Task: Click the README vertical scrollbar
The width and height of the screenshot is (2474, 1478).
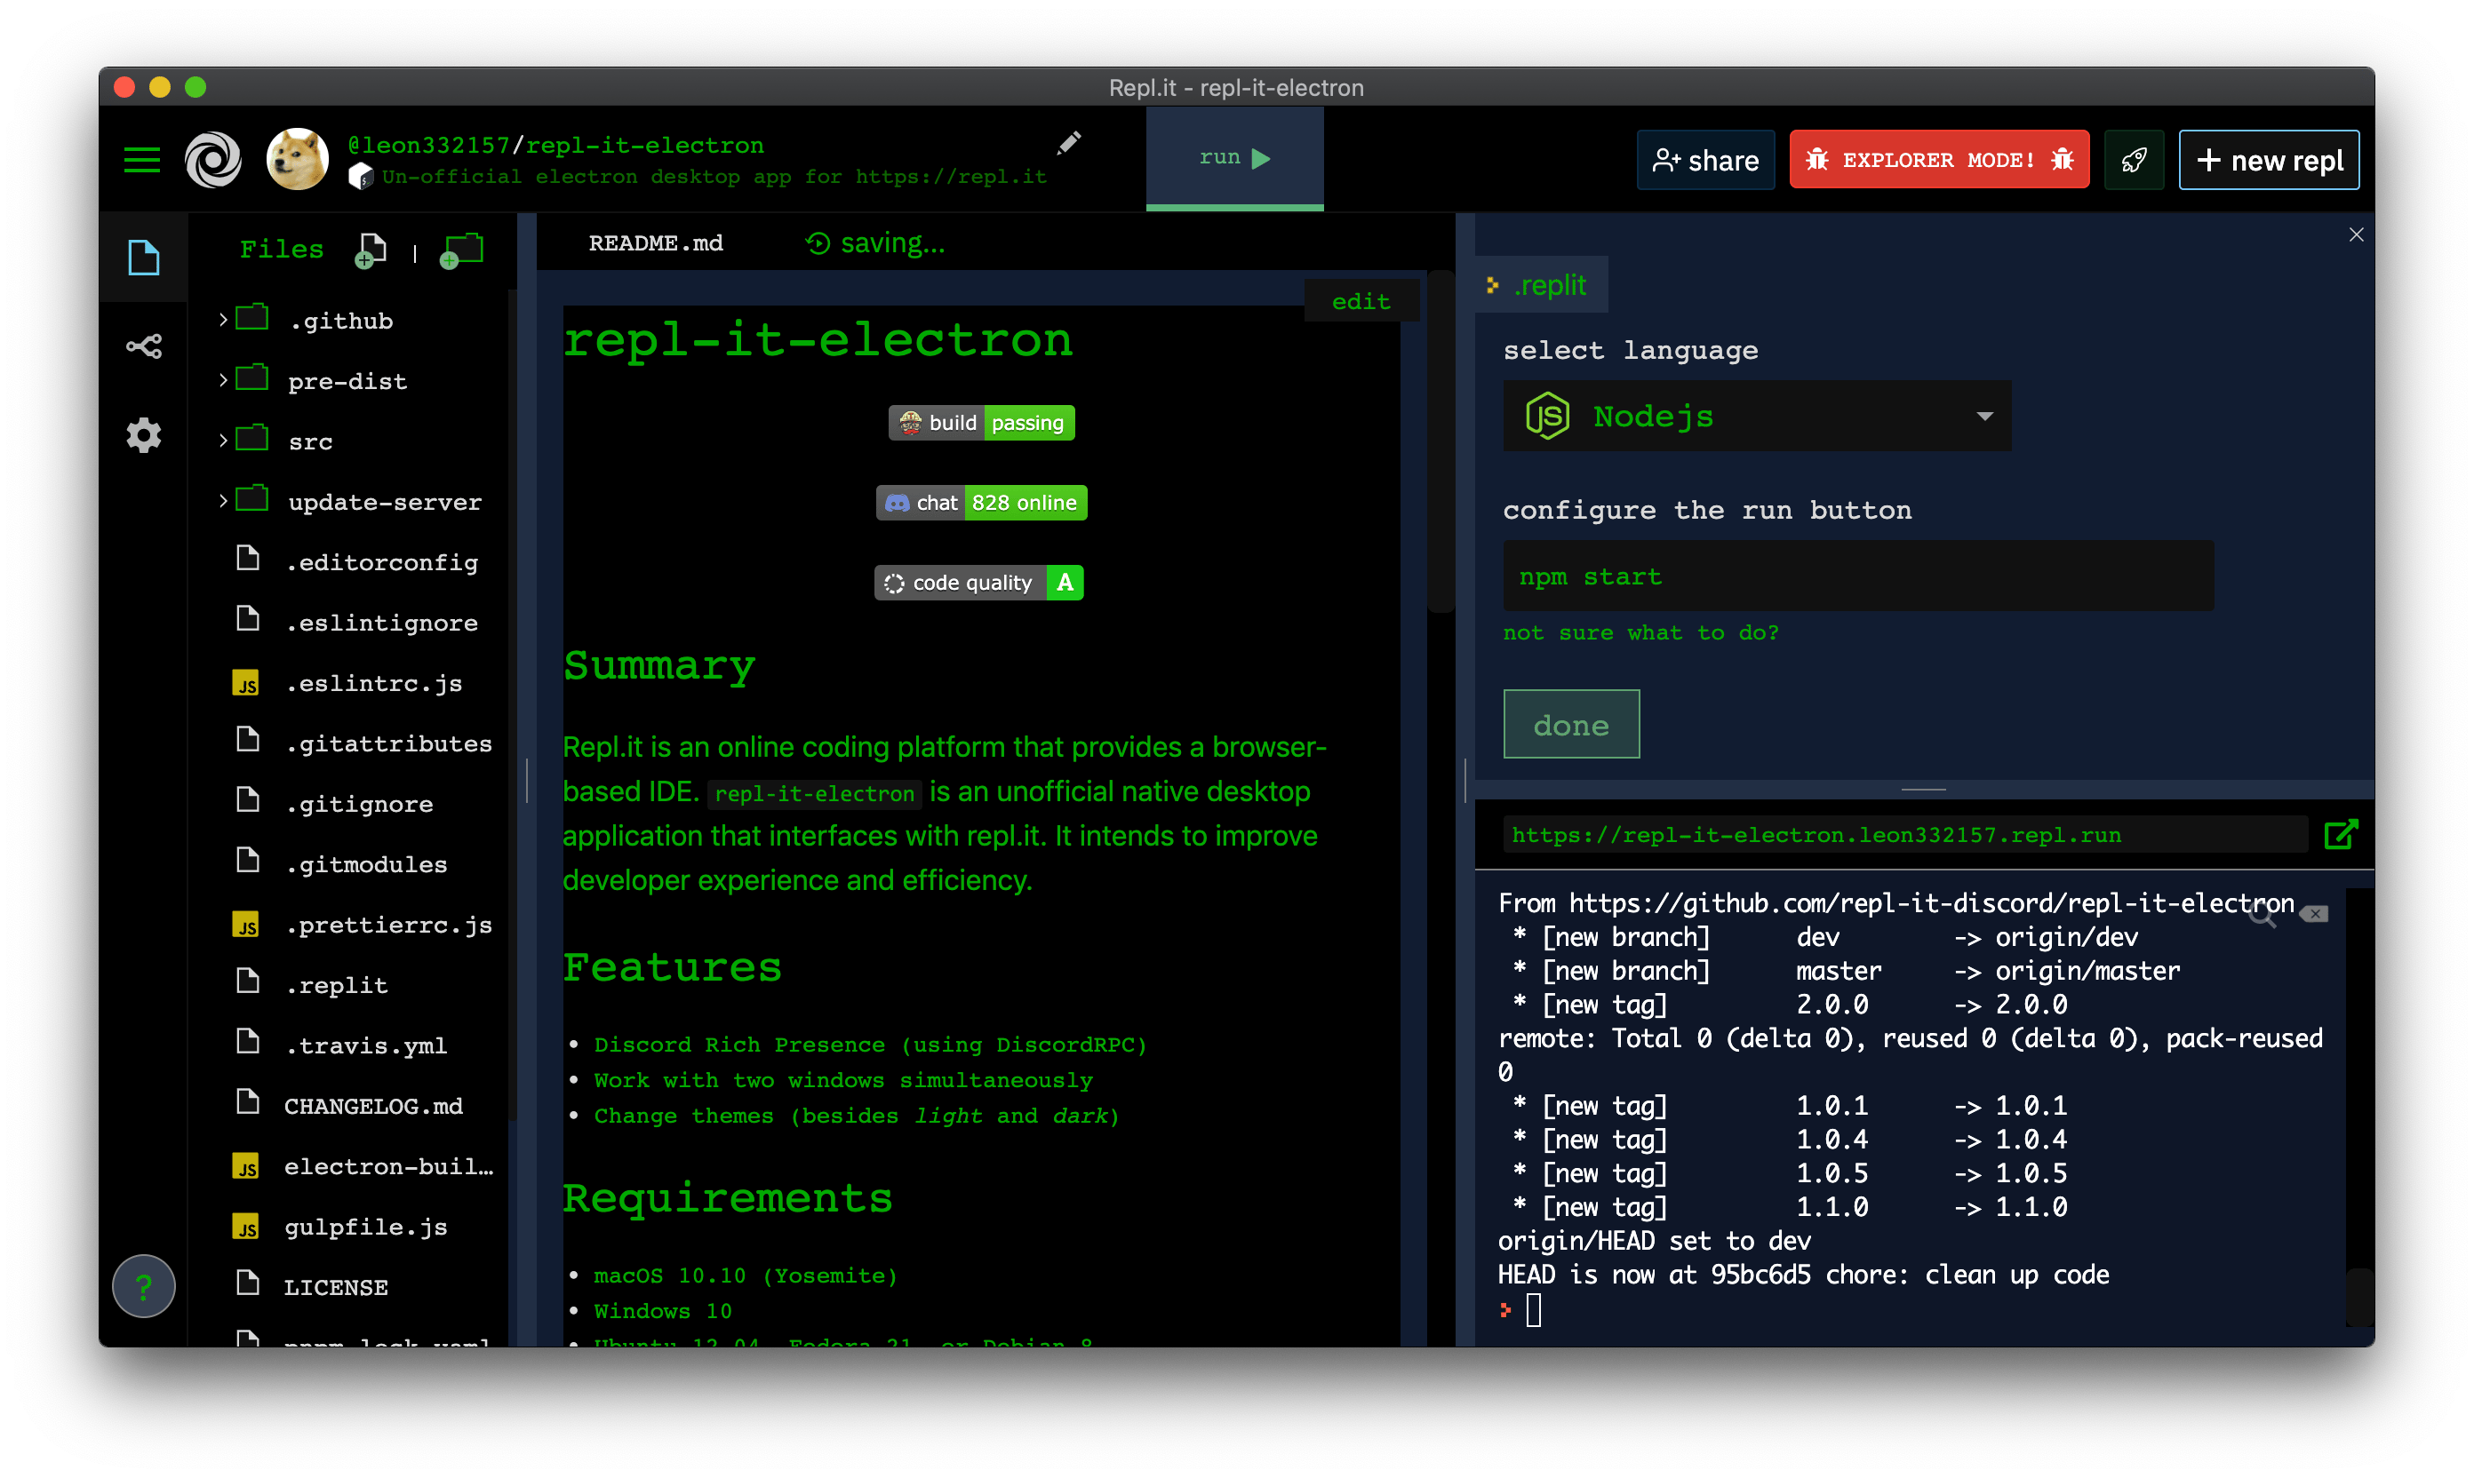Action: click(x=1440, y=443)
